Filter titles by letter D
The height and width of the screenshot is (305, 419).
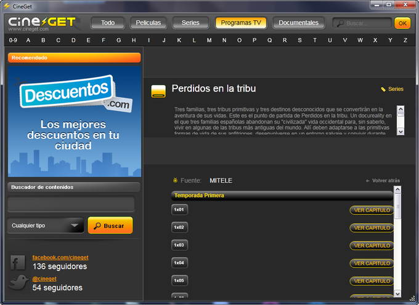coord(73,40)
